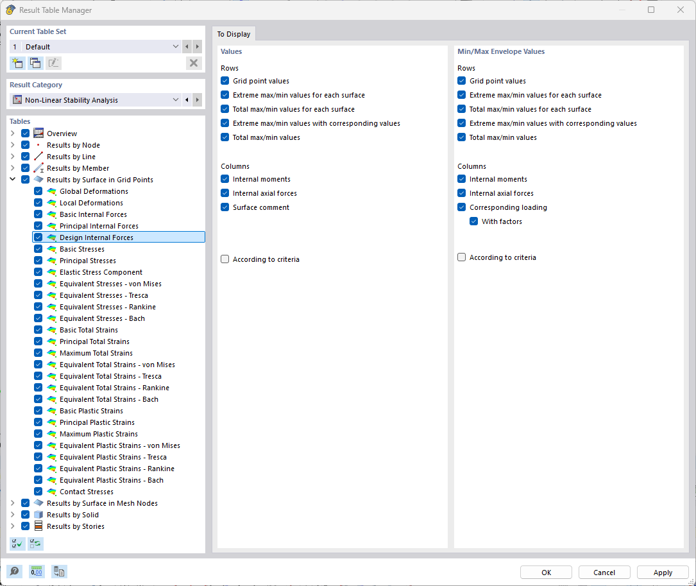Click the Apply button
The image size is (696, 586).
point(662,572)
